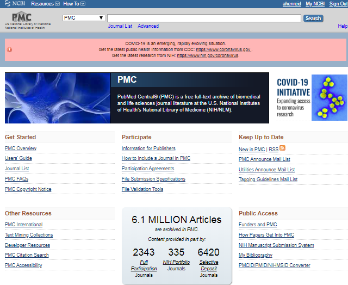Open How Papers Get Into PMC
348x285 pixels.
click(x=266, y=235)
